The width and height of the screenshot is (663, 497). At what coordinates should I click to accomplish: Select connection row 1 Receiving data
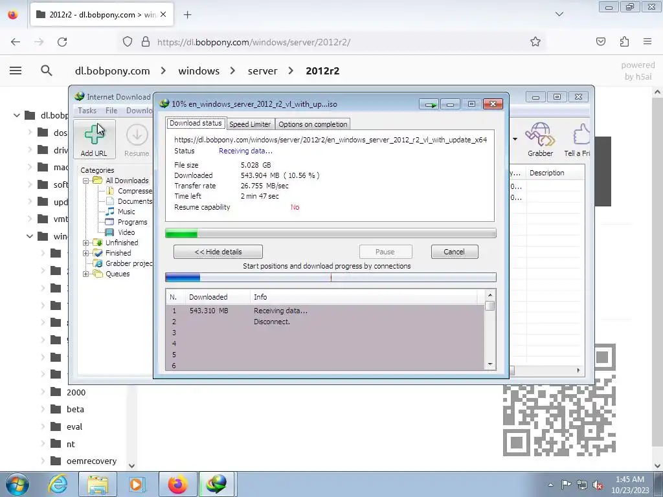(325, 311)
